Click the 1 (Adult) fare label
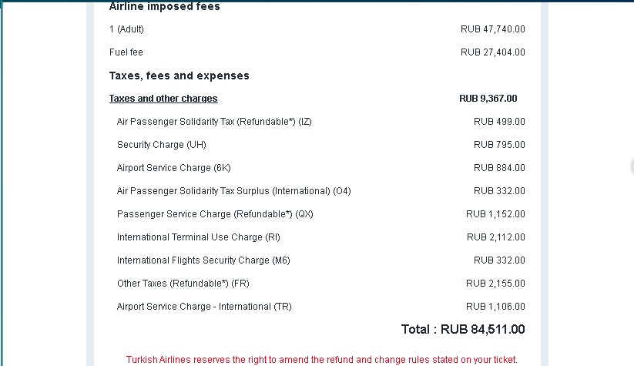Image resolution: width=634 pixels, height=366 pixels. [x=126, y=29]
